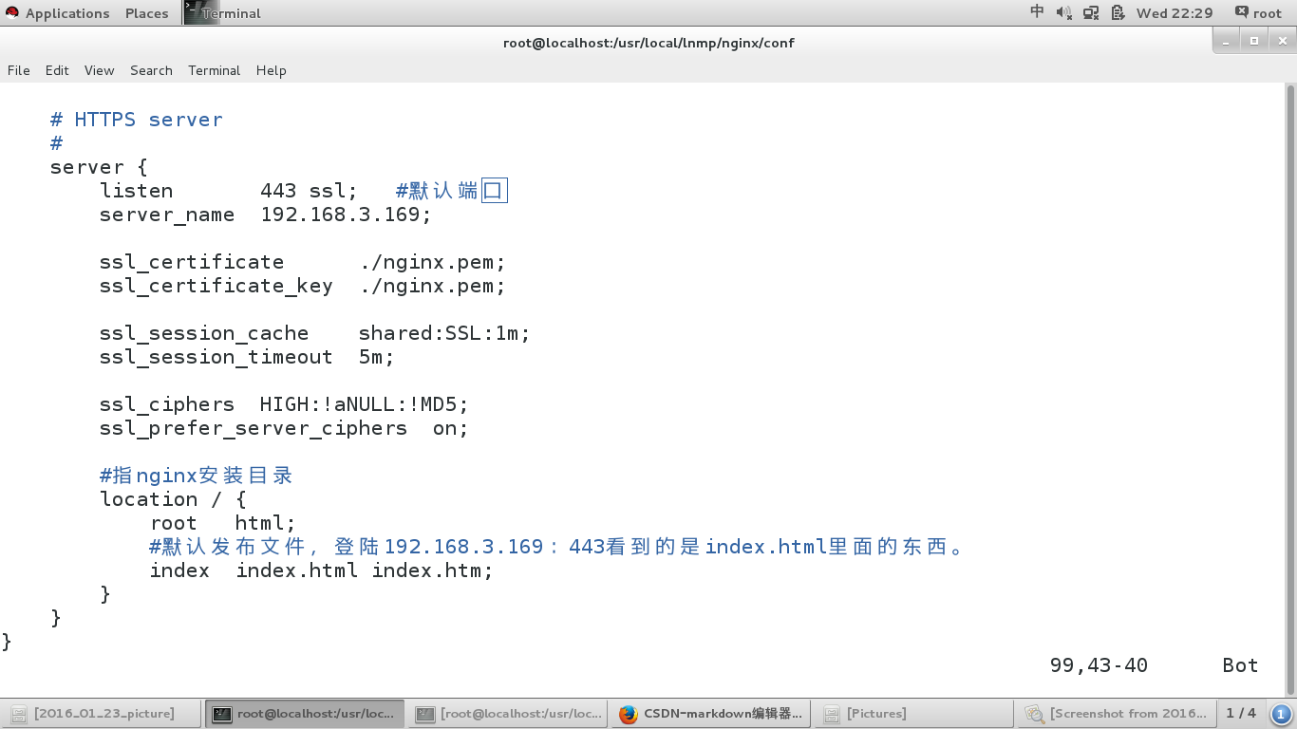Click the active root@localhost terminal taskbar item

click(x=304, y=714)
